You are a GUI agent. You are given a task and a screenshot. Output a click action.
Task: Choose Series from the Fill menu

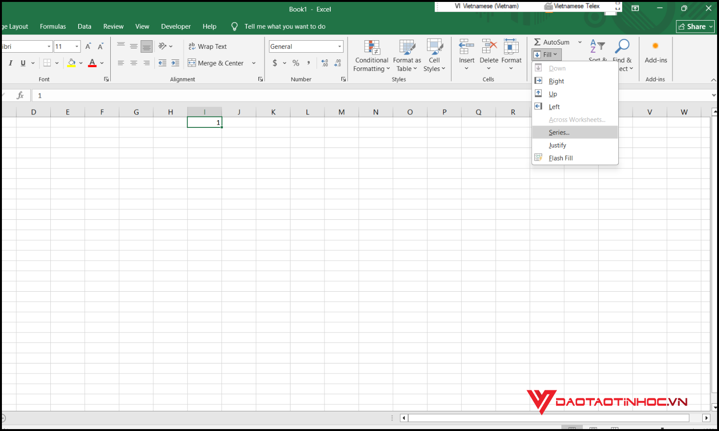(559, 132)
